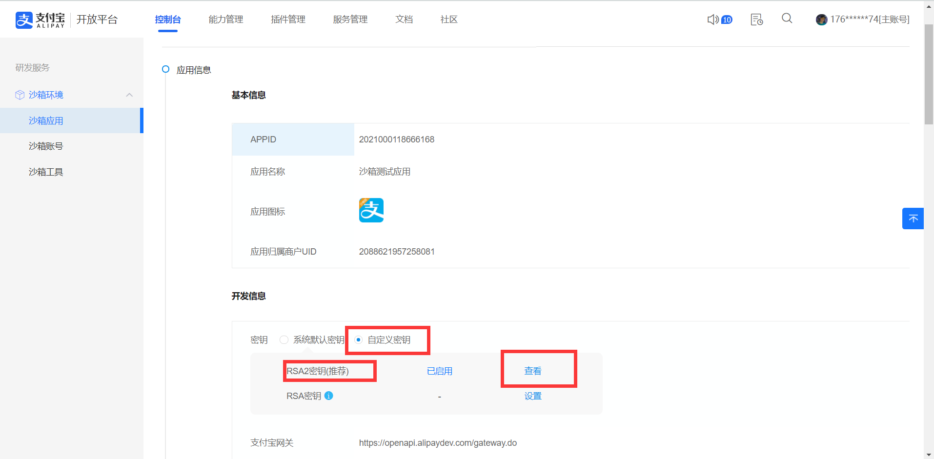Open the document history icon in header
This screenshot has width=934, height=459.
coord(757,20)
